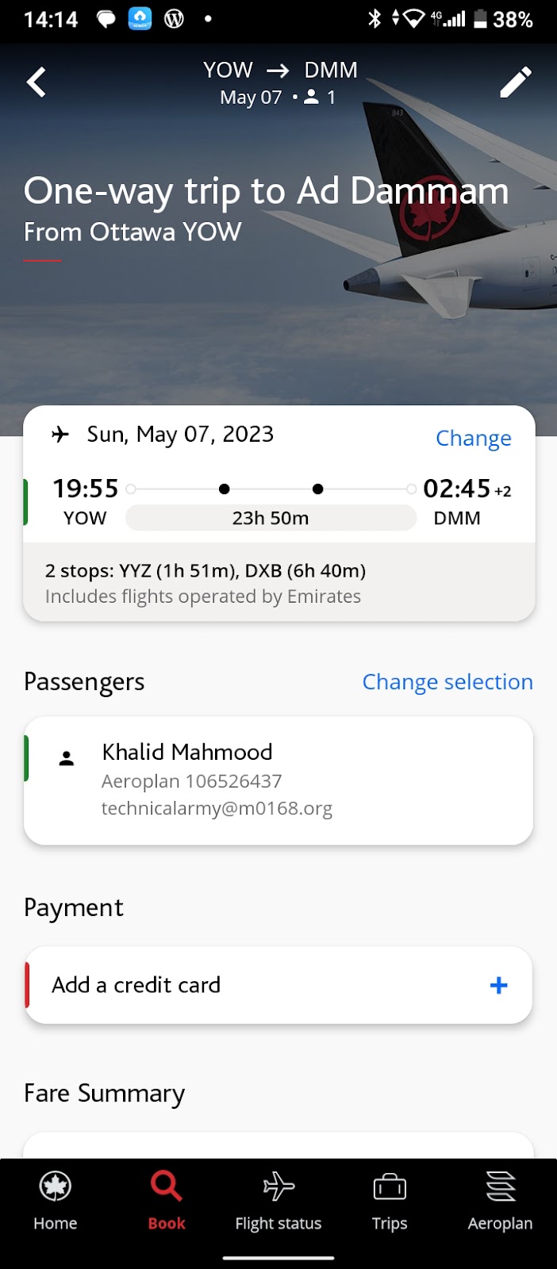Image resolution: width=557 pixels, height=1269 pixels.
Task: Tap the 23h 50m duration pill
Action: point(271,518)
